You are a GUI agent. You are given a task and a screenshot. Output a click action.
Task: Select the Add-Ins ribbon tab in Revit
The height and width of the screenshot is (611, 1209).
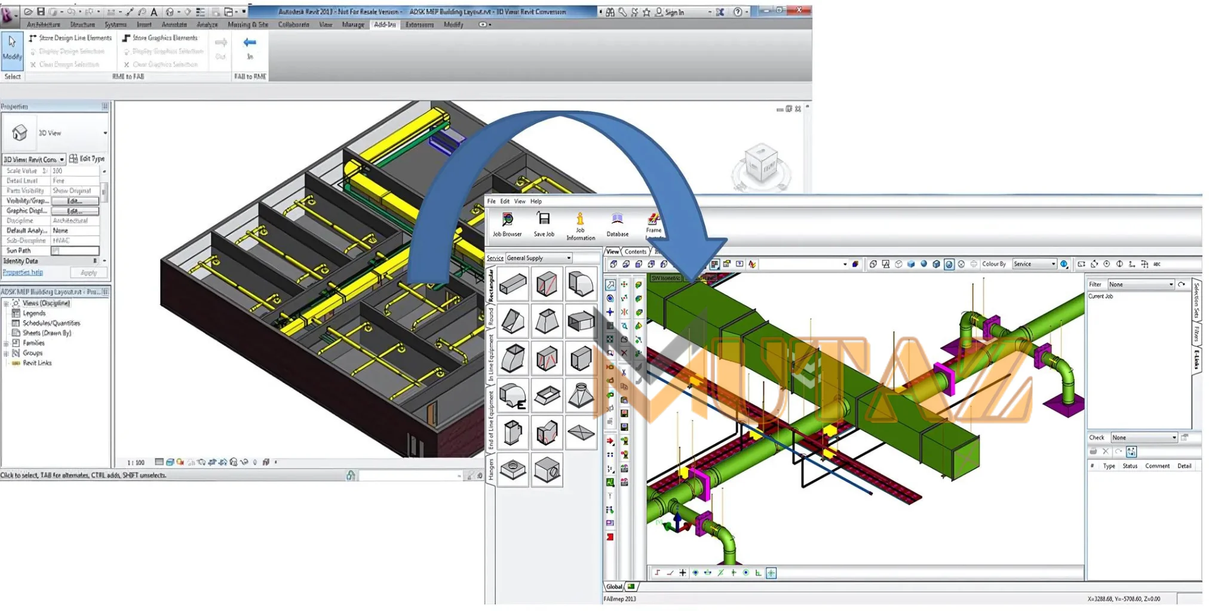click(x=385, y=24)
